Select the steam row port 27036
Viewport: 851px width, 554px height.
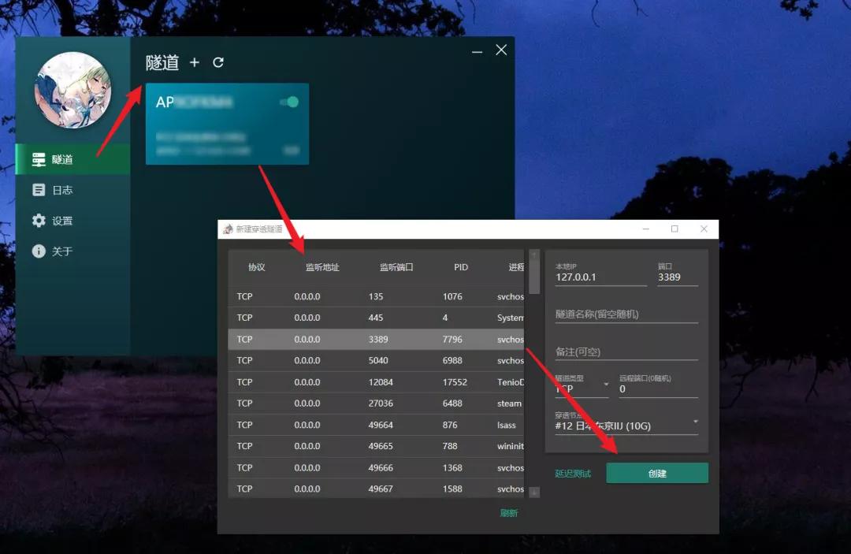[377, 403]
